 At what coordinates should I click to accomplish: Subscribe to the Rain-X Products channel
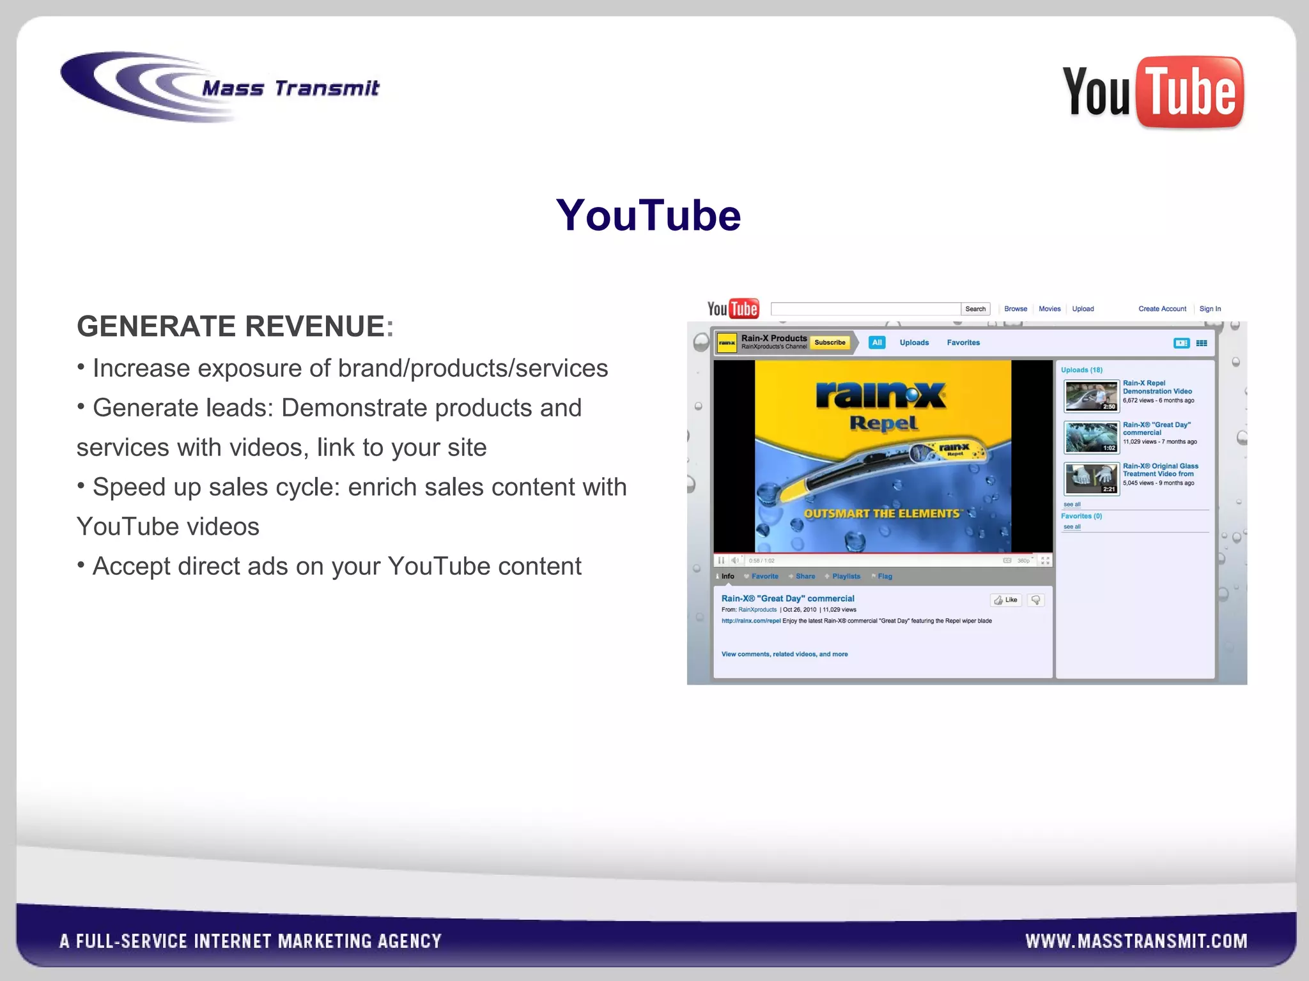[x=830, y=342]
